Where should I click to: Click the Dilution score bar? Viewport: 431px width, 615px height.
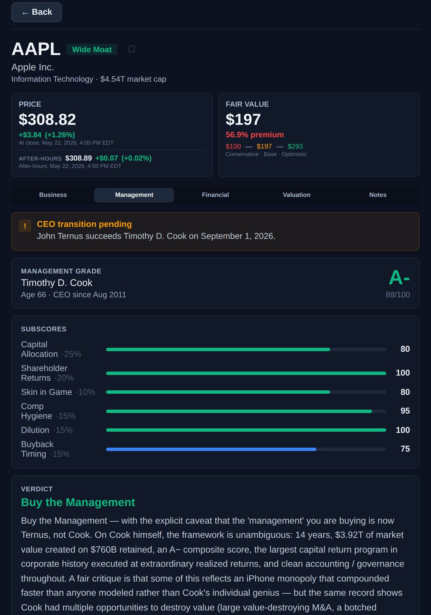tap(246, 430)
